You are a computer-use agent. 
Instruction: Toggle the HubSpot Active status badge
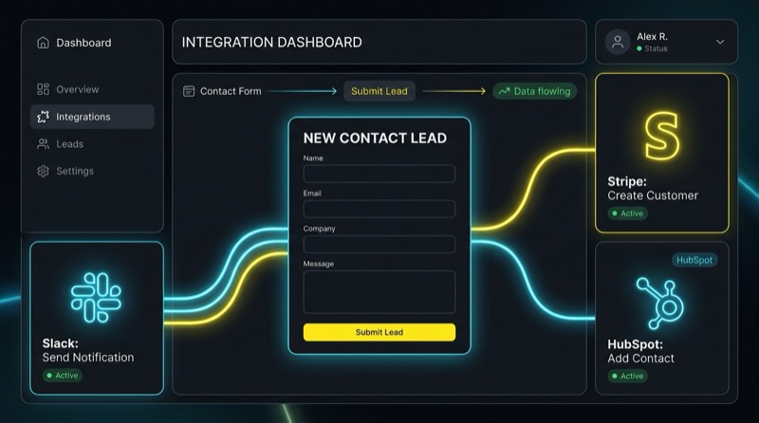click(628, 376)
